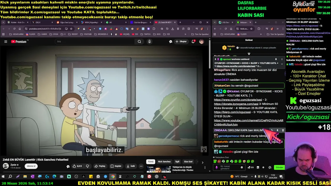The height and width of the screenshot is (186, 331).
Task: Open the Kick chat shop icon
Action: coord(258,167)
